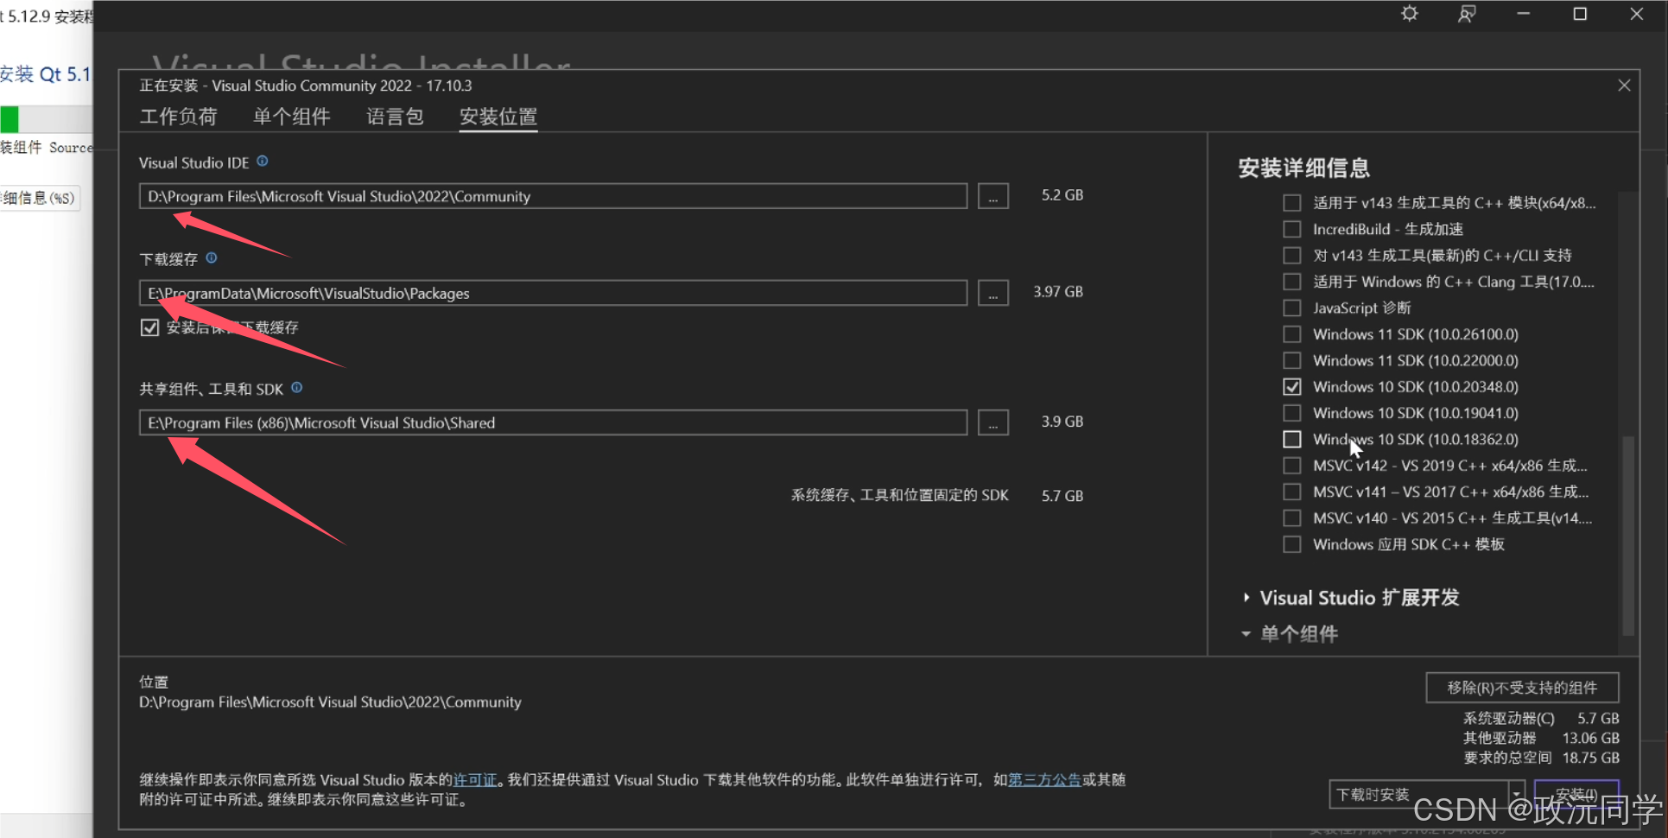1668x838 pixels.
Task: Browse for the download cache folder
Action: pyautogui.click(x=993, y=293)
